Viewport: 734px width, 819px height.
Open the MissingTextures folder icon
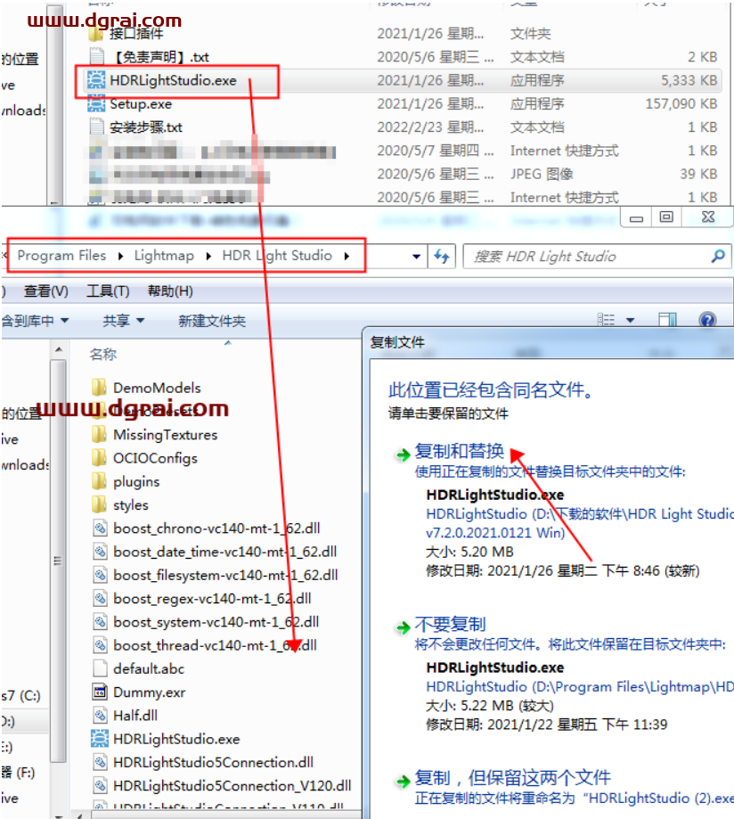click(x=99, y=435)
